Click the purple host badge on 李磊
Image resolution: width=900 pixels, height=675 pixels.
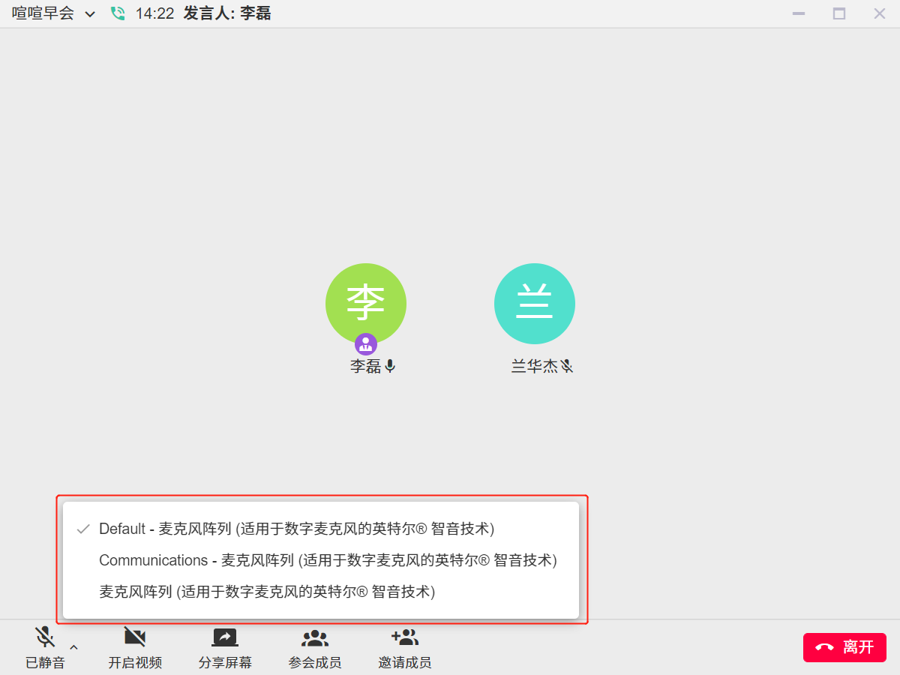point(366,344)
